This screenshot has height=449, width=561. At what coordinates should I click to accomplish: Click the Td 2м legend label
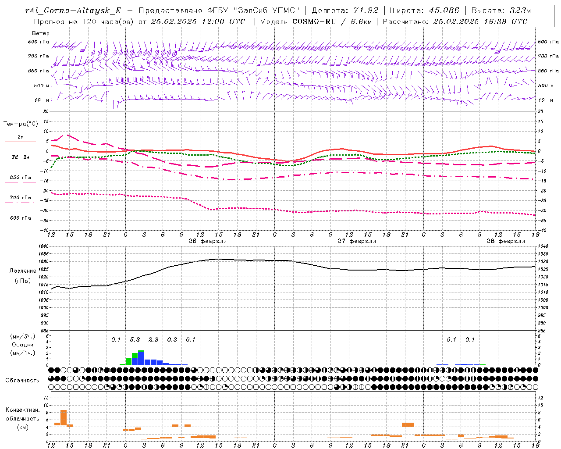click(20, 157)
